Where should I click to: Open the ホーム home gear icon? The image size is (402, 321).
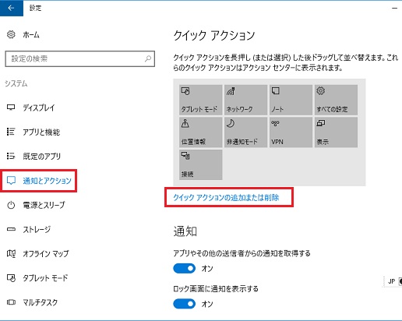[x=11, y=34]
